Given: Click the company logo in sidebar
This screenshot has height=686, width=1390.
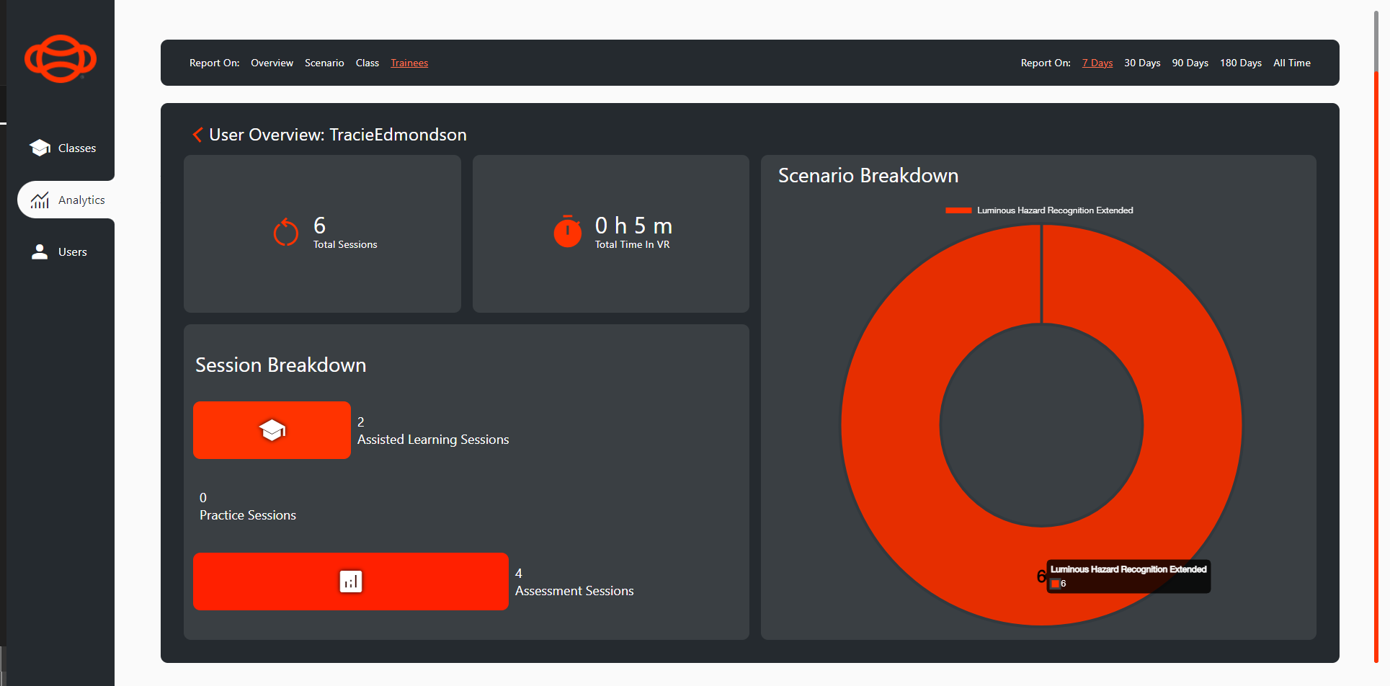Looking at the screenshot, I should click(x=61, y=58).
